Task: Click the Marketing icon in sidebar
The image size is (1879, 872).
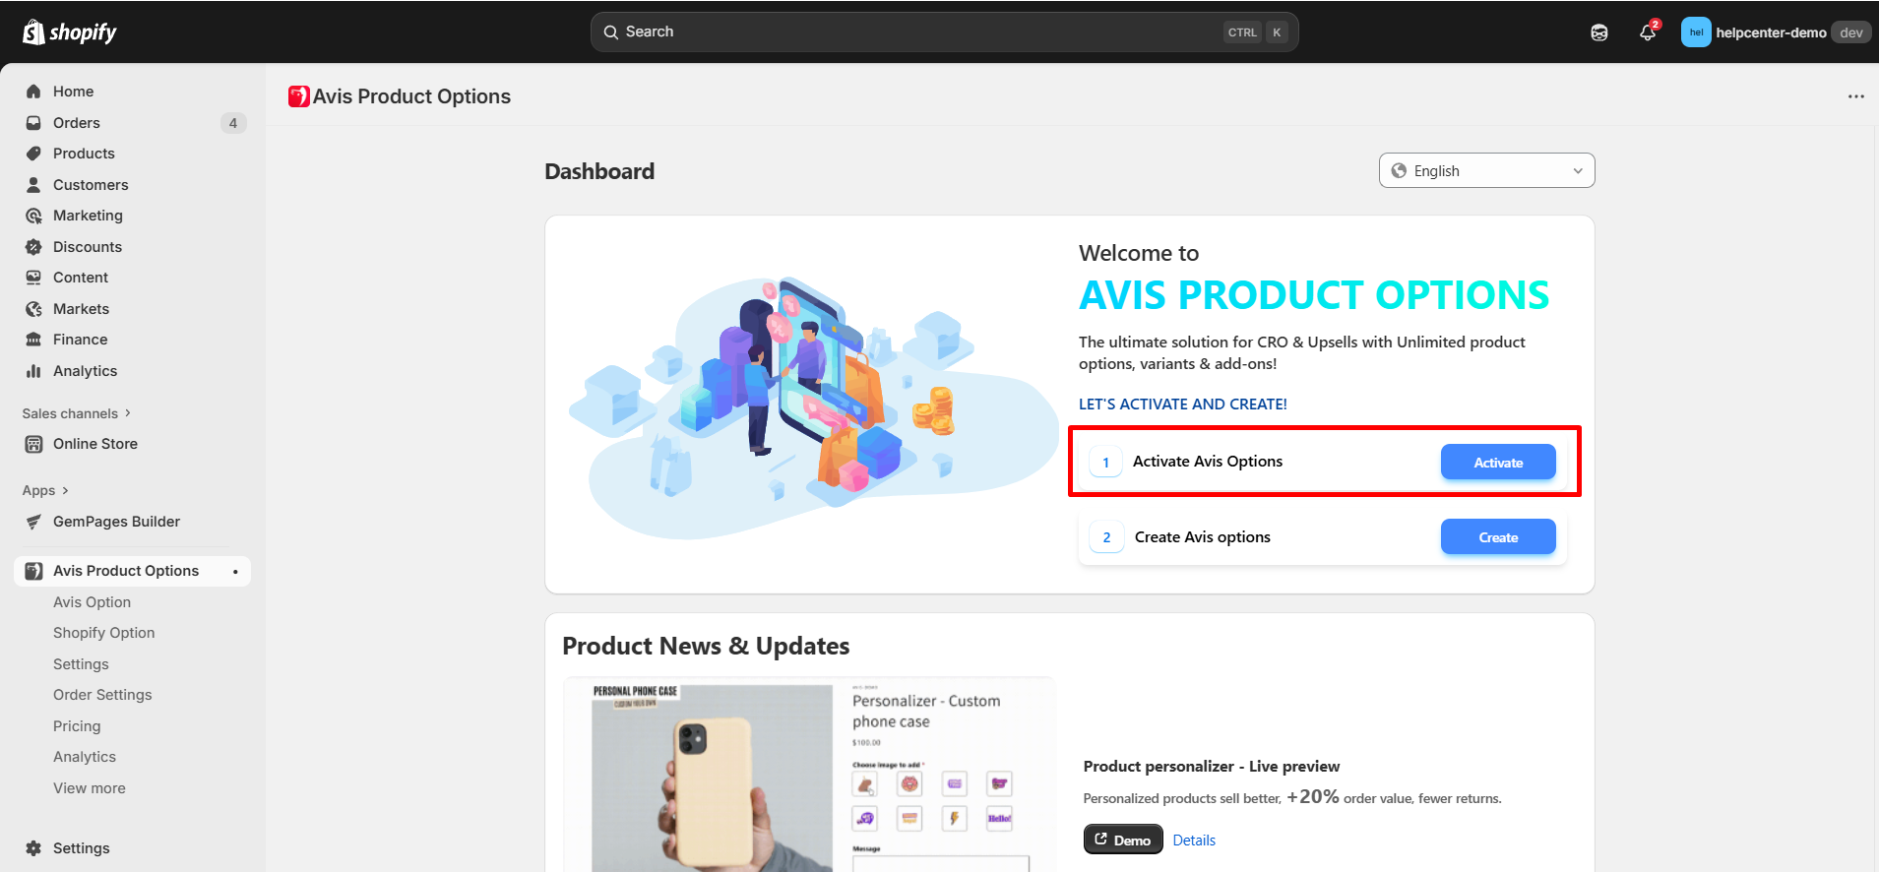Action: click(33, 216)
